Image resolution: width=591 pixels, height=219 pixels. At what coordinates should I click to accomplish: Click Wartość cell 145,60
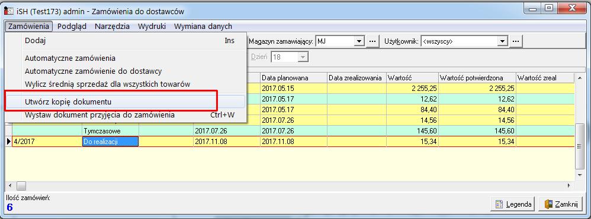[x=412, y=131]
